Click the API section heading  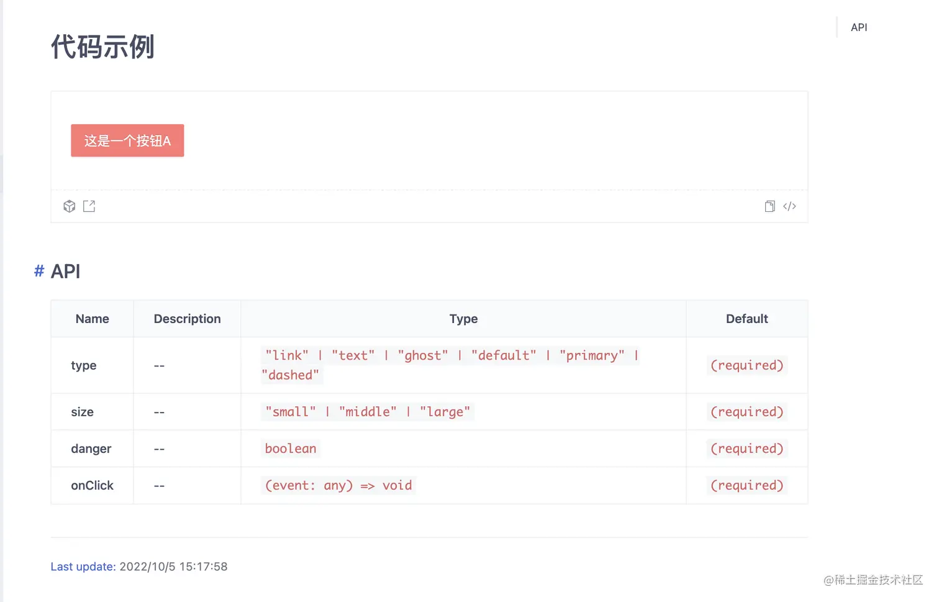coord(65,271)
